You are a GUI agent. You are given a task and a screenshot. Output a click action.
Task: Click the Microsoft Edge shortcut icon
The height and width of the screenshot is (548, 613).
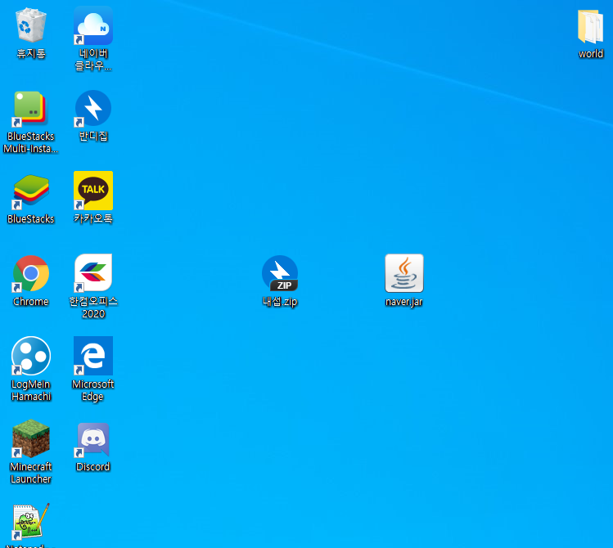pyautogui.click(x=93, y=356)
